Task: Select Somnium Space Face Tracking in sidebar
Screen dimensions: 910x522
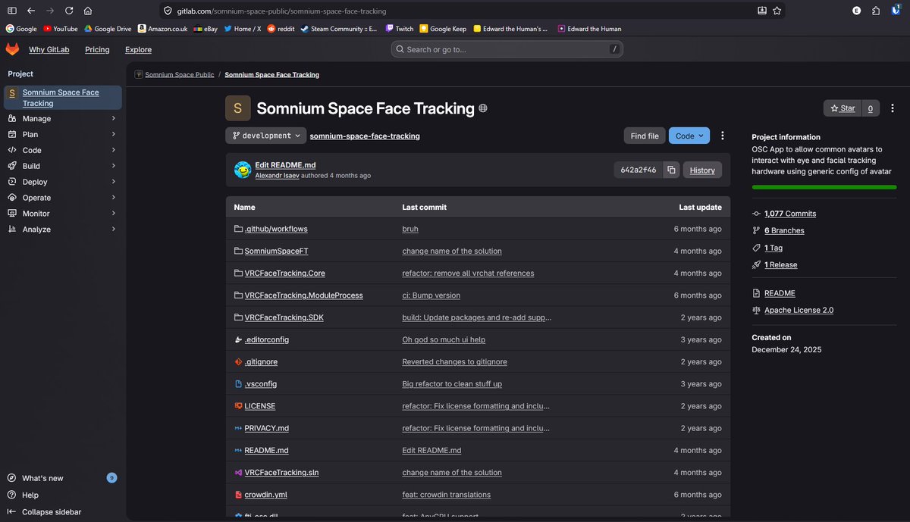Action: coord(62,98)
